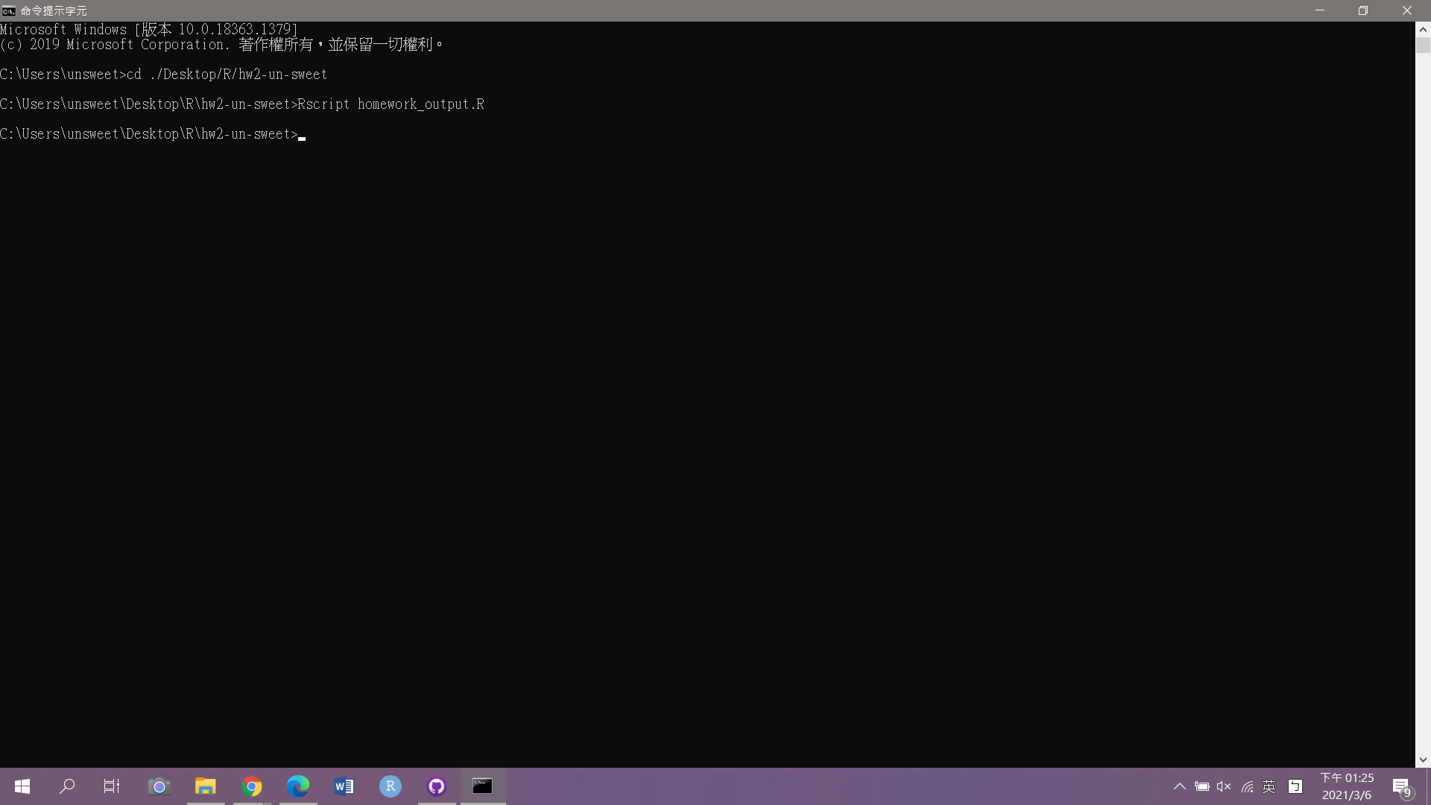The height and width of the screenshot is (805, 1431).
Task: Open File Explorer from the taskbar
Action: pos(206,786)
